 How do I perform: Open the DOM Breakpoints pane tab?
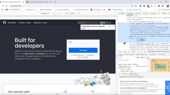point(142,54)
